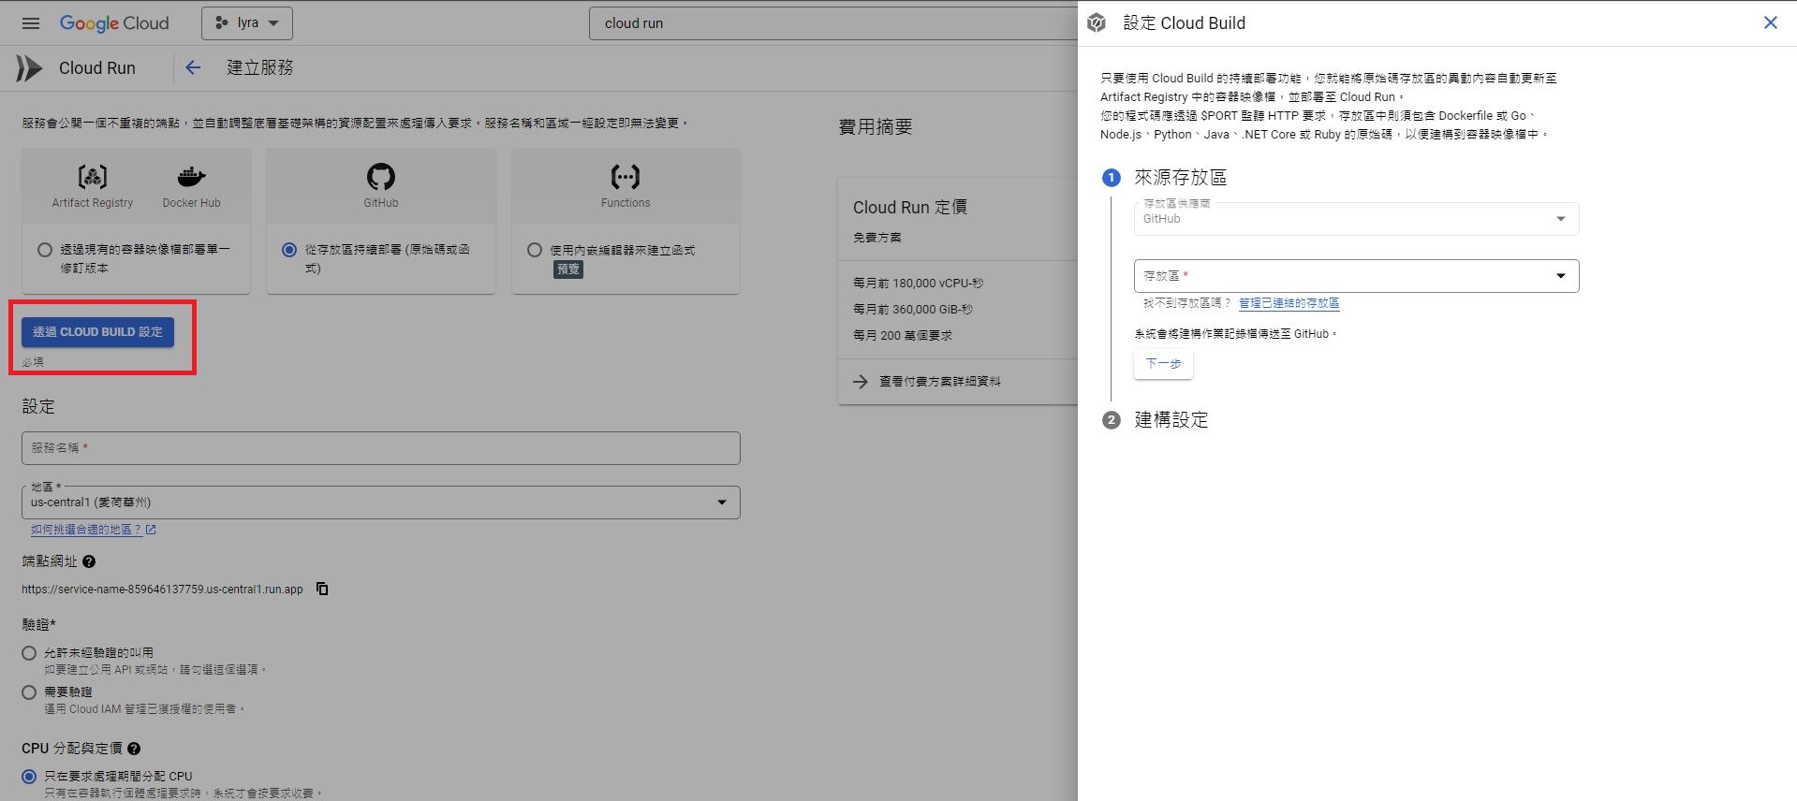1797x801 pixels.
Task: Select inline editor create function option
Action: pyautogui.click(x=535, y=250)
